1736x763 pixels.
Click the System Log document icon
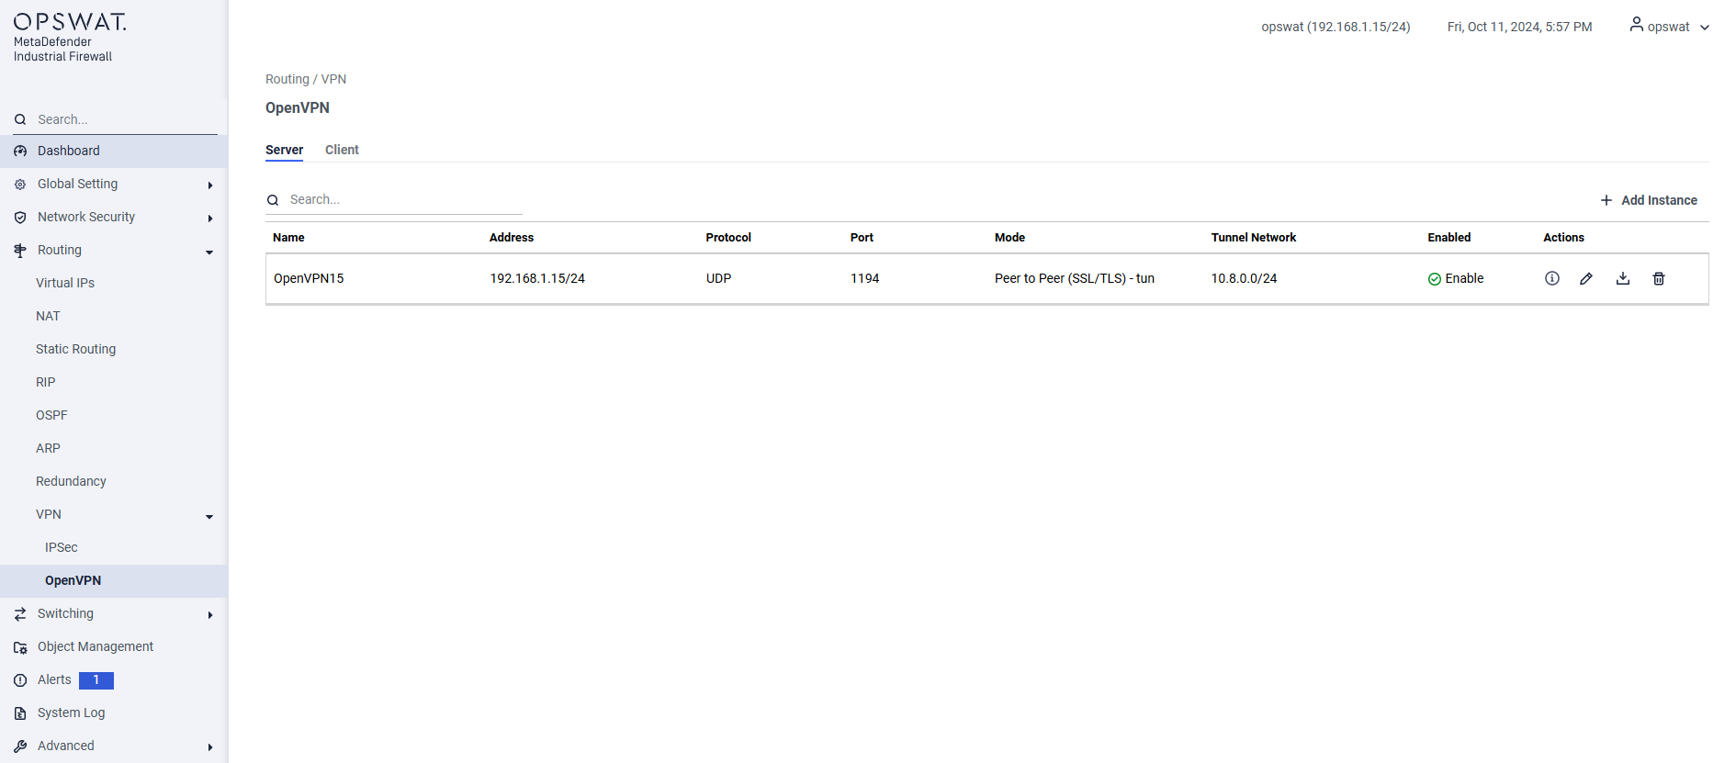20,713
